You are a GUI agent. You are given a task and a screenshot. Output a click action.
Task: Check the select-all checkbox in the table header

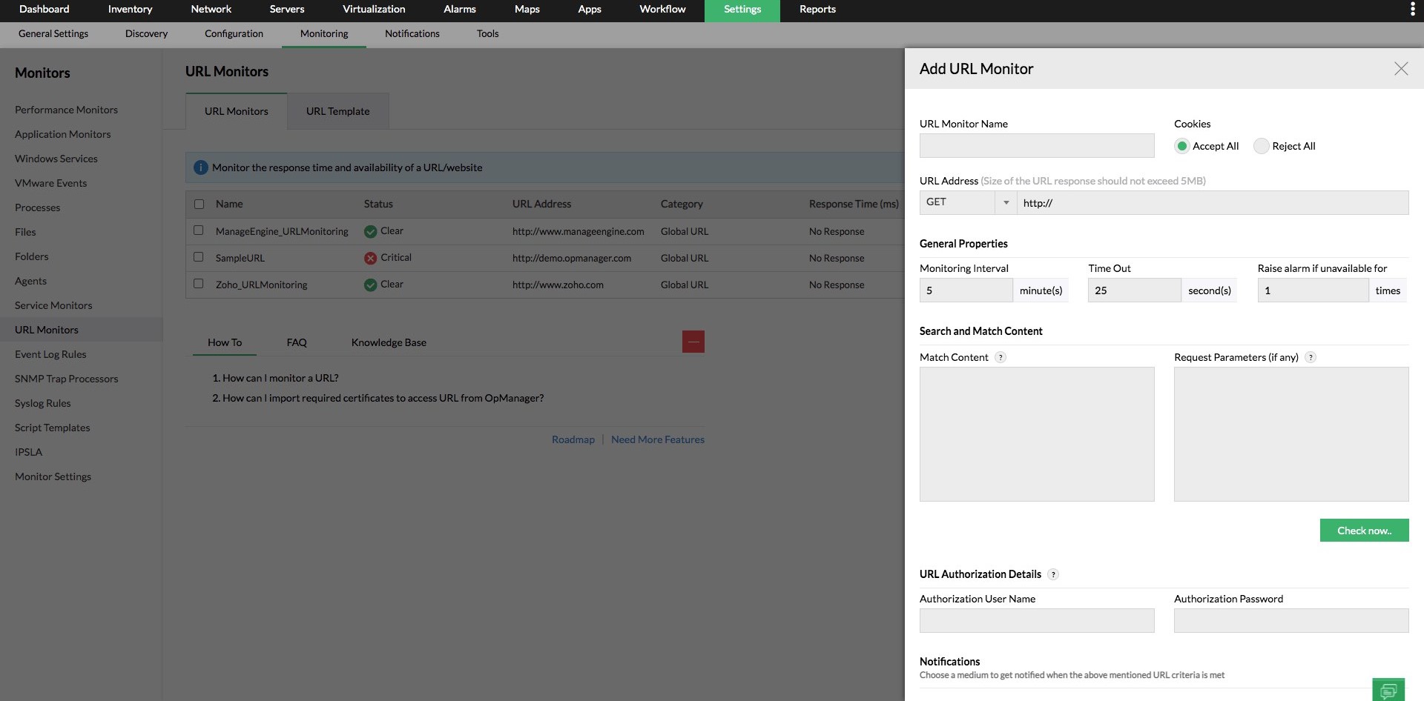point(198,203)
